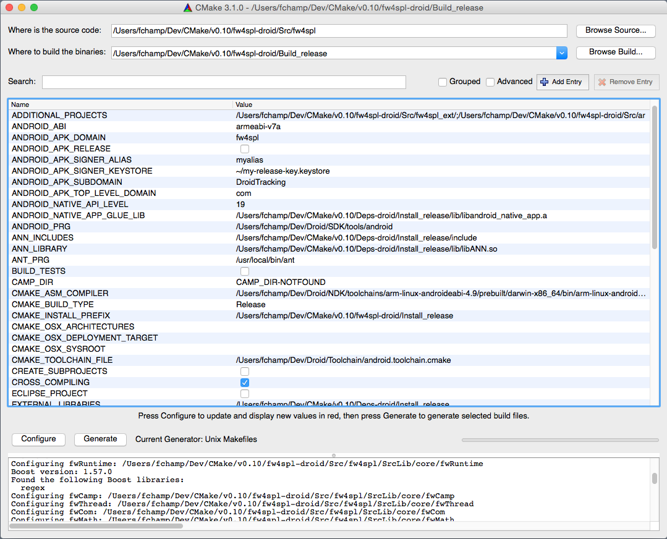Select ANDROID_APK_DOMAIN row name
Screen dimensions: 667x539
[59, 137]
